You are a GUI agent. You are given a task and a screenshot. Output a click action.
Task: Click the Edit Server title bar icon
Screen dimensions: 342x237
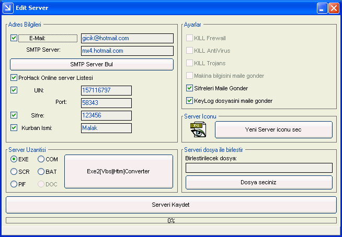pyautogui.click(x=8, y=7)
